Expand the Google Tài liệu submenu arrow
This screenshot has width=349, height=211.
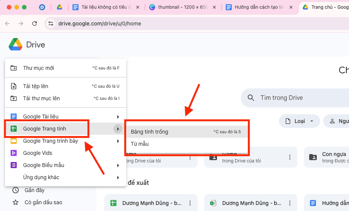[x=118, y=117]
